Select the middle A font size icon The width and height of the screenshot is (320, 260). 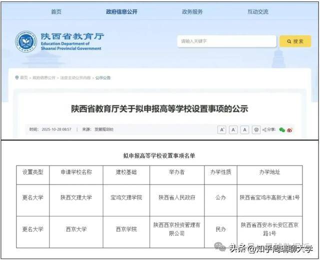coord(233,129)
